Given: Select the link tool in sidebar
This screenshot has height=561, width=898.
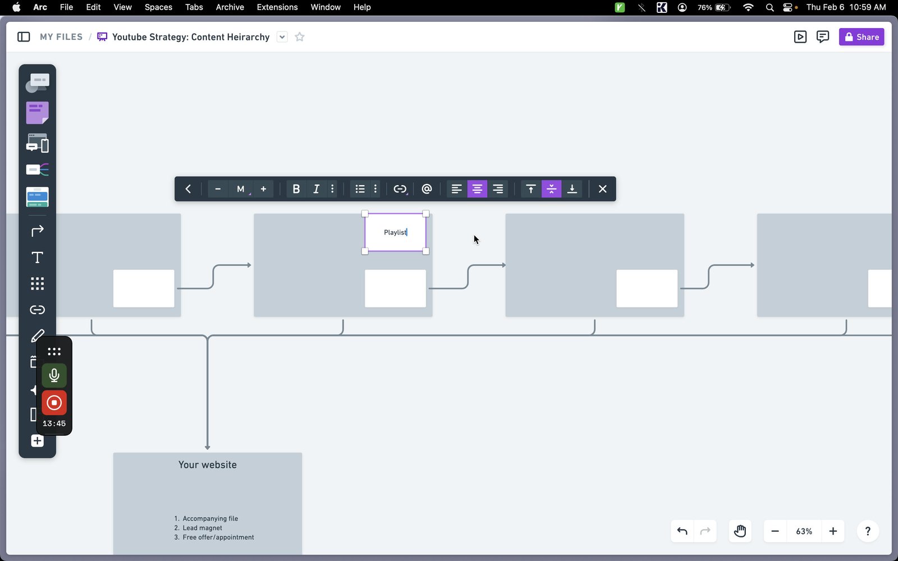Looking at the screenshot, I should (37, 310).
